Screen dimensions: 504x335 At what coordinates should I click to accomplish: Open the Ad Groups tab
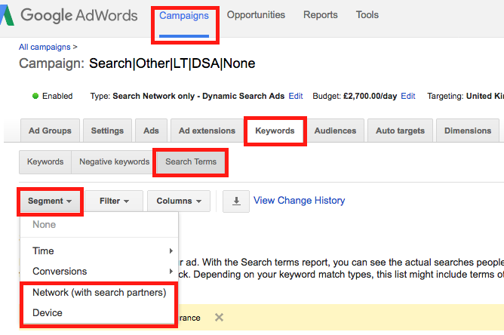tap(50, 131)
